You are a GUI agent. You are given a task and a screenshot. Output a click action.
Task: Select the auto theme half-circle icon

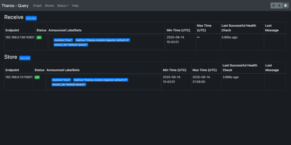tap(286, 6)
